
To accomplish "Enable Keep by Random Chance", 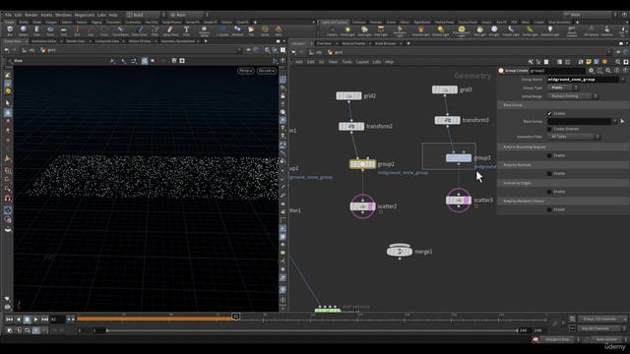I will coord(549,209).
